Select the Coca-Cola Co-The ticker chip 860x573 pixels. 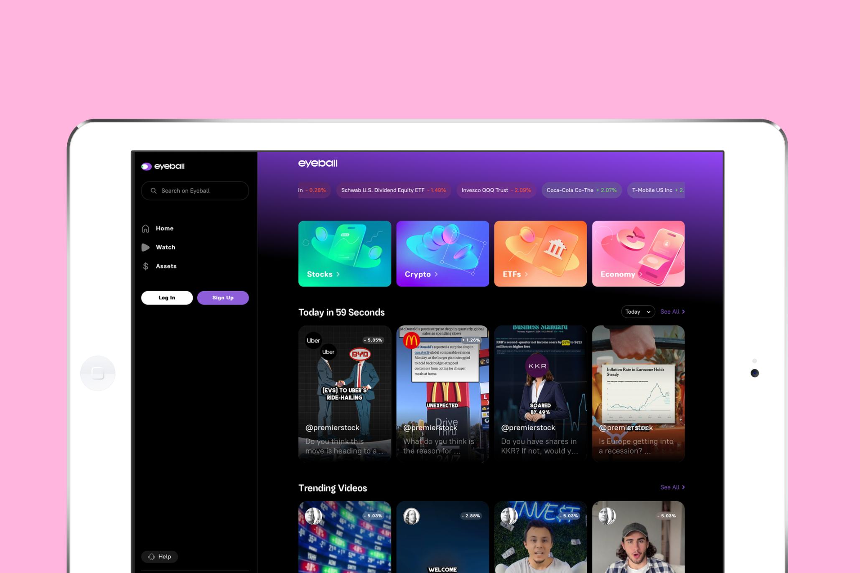(581, 190)
